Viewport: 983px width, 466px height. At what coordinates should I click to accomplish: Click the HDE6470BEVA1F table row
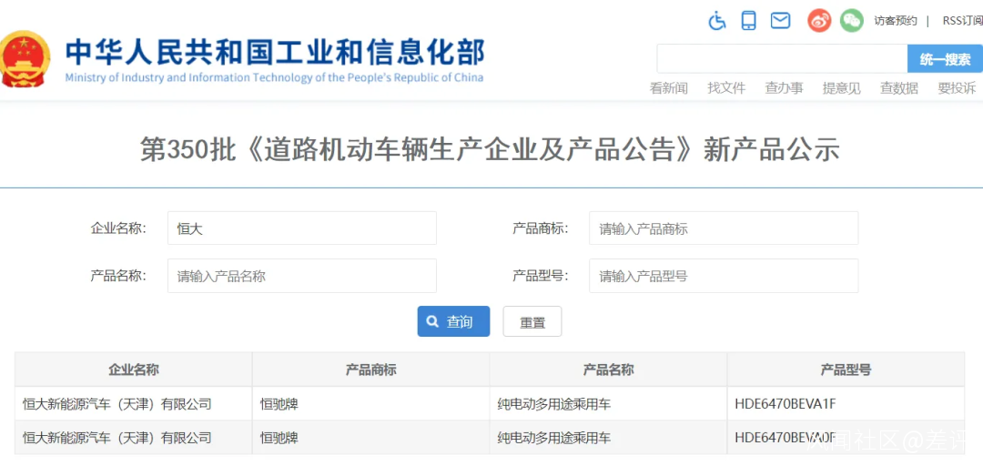tap(490, 404)
